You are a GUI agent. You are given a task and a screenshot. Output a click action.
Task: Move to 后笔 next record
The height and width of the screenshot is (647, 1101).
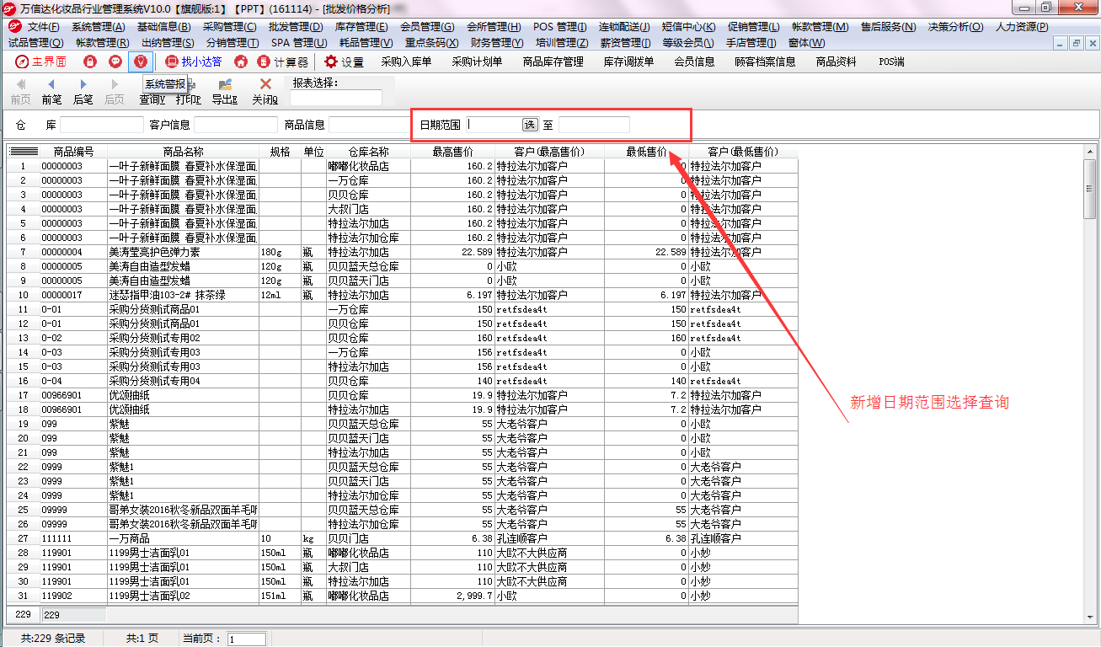[x=83, y=92]
